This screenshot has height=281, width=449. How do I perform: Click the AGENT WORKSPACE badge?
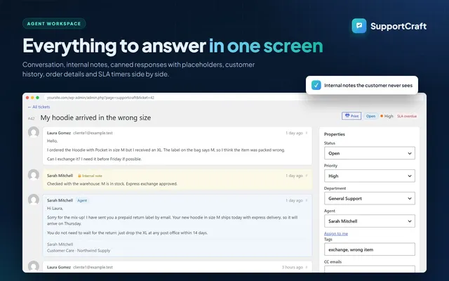[x=54, y=23]
